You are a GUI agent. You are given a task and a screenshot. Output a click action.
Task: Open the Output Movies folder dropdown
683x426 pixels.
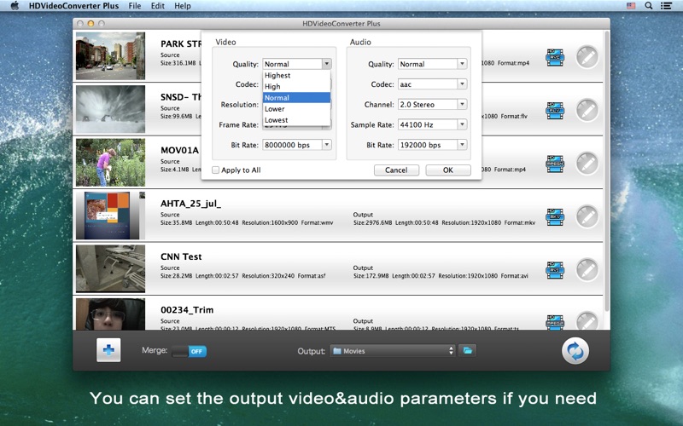pos(393,351)
